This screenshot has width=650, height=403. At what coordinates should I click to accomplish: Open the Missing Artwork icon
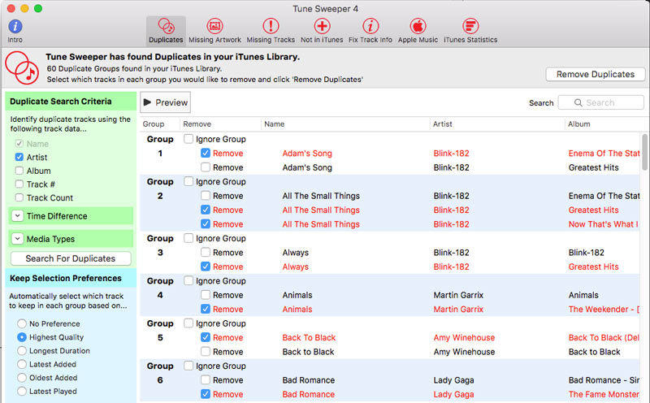[214, 26]
